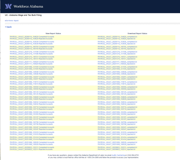Open the al.gov home link

pos(9,21)
